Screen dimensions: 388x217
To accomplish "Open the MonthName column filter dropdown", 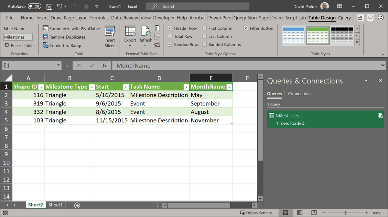I will tap(229, 87).
